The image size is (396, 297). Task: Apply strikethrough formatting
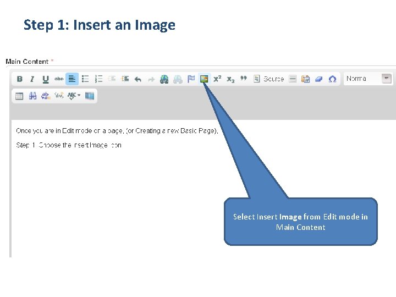59,79
